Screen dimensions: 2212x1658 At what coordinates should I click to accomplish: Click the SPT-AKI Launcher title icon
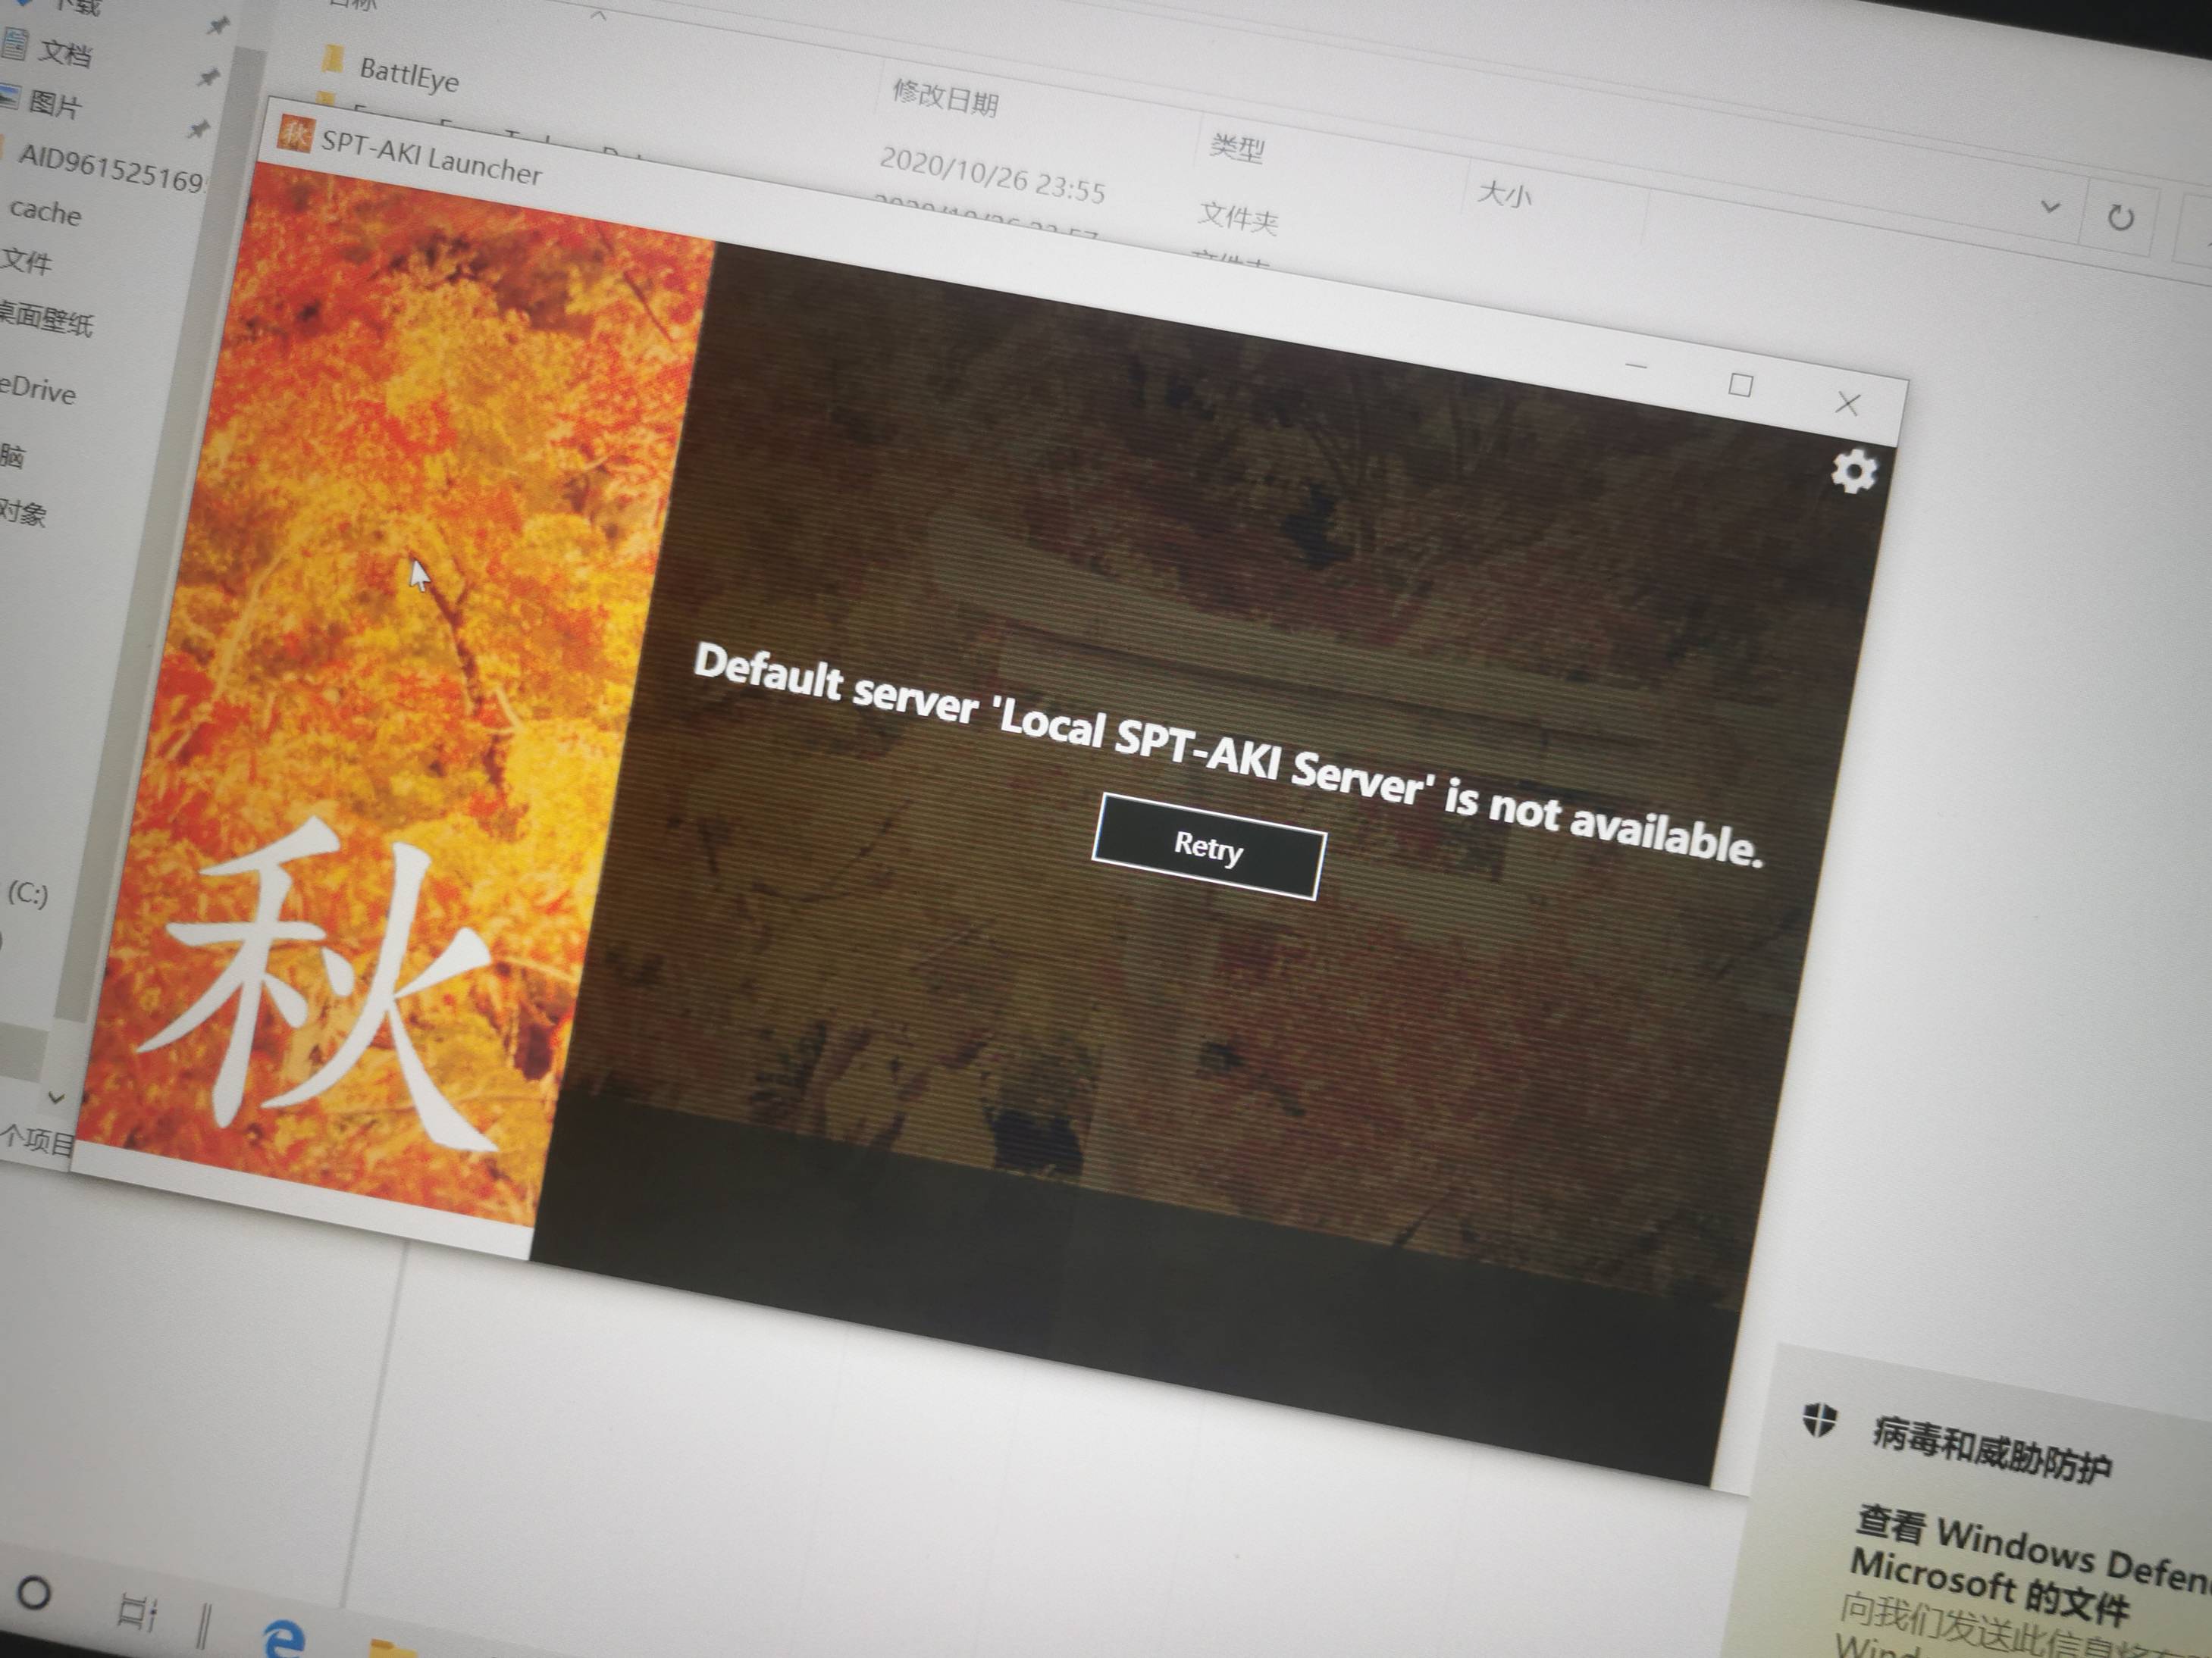tap(294, 133)
